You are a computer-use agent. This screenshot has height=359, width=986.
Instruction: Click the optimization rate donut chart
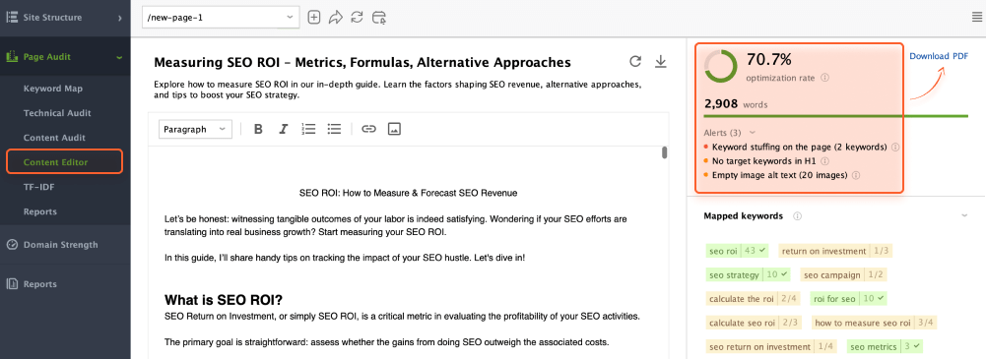coord(721,67)
